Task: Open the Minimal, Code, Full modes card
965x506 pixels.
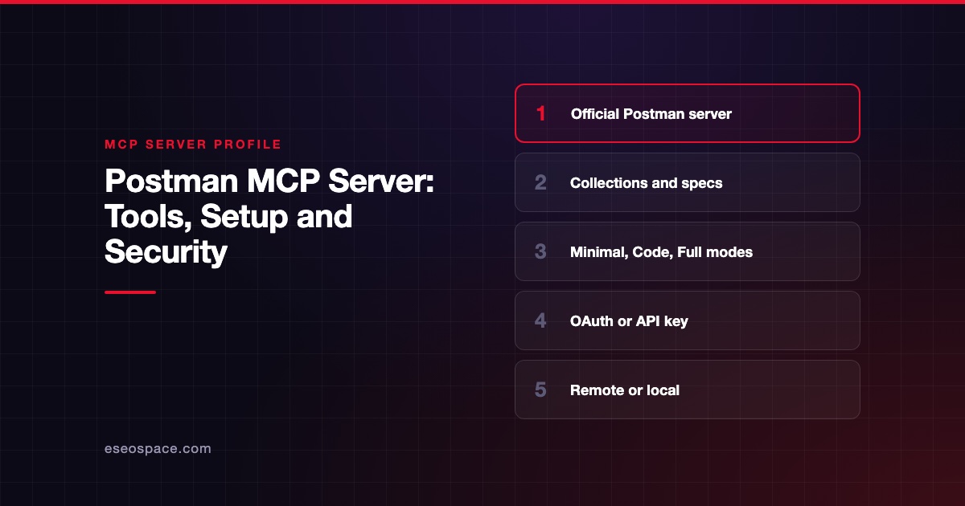Action: [688, 251]
